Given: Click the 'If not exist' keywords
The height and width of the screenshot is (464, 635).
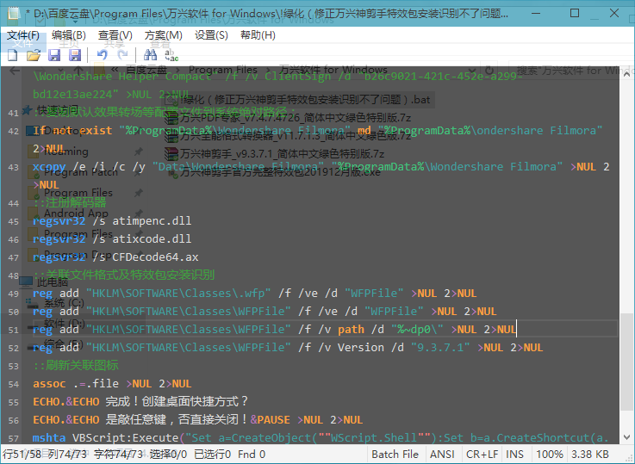Looking at the screenshot, I should point(72,131).
